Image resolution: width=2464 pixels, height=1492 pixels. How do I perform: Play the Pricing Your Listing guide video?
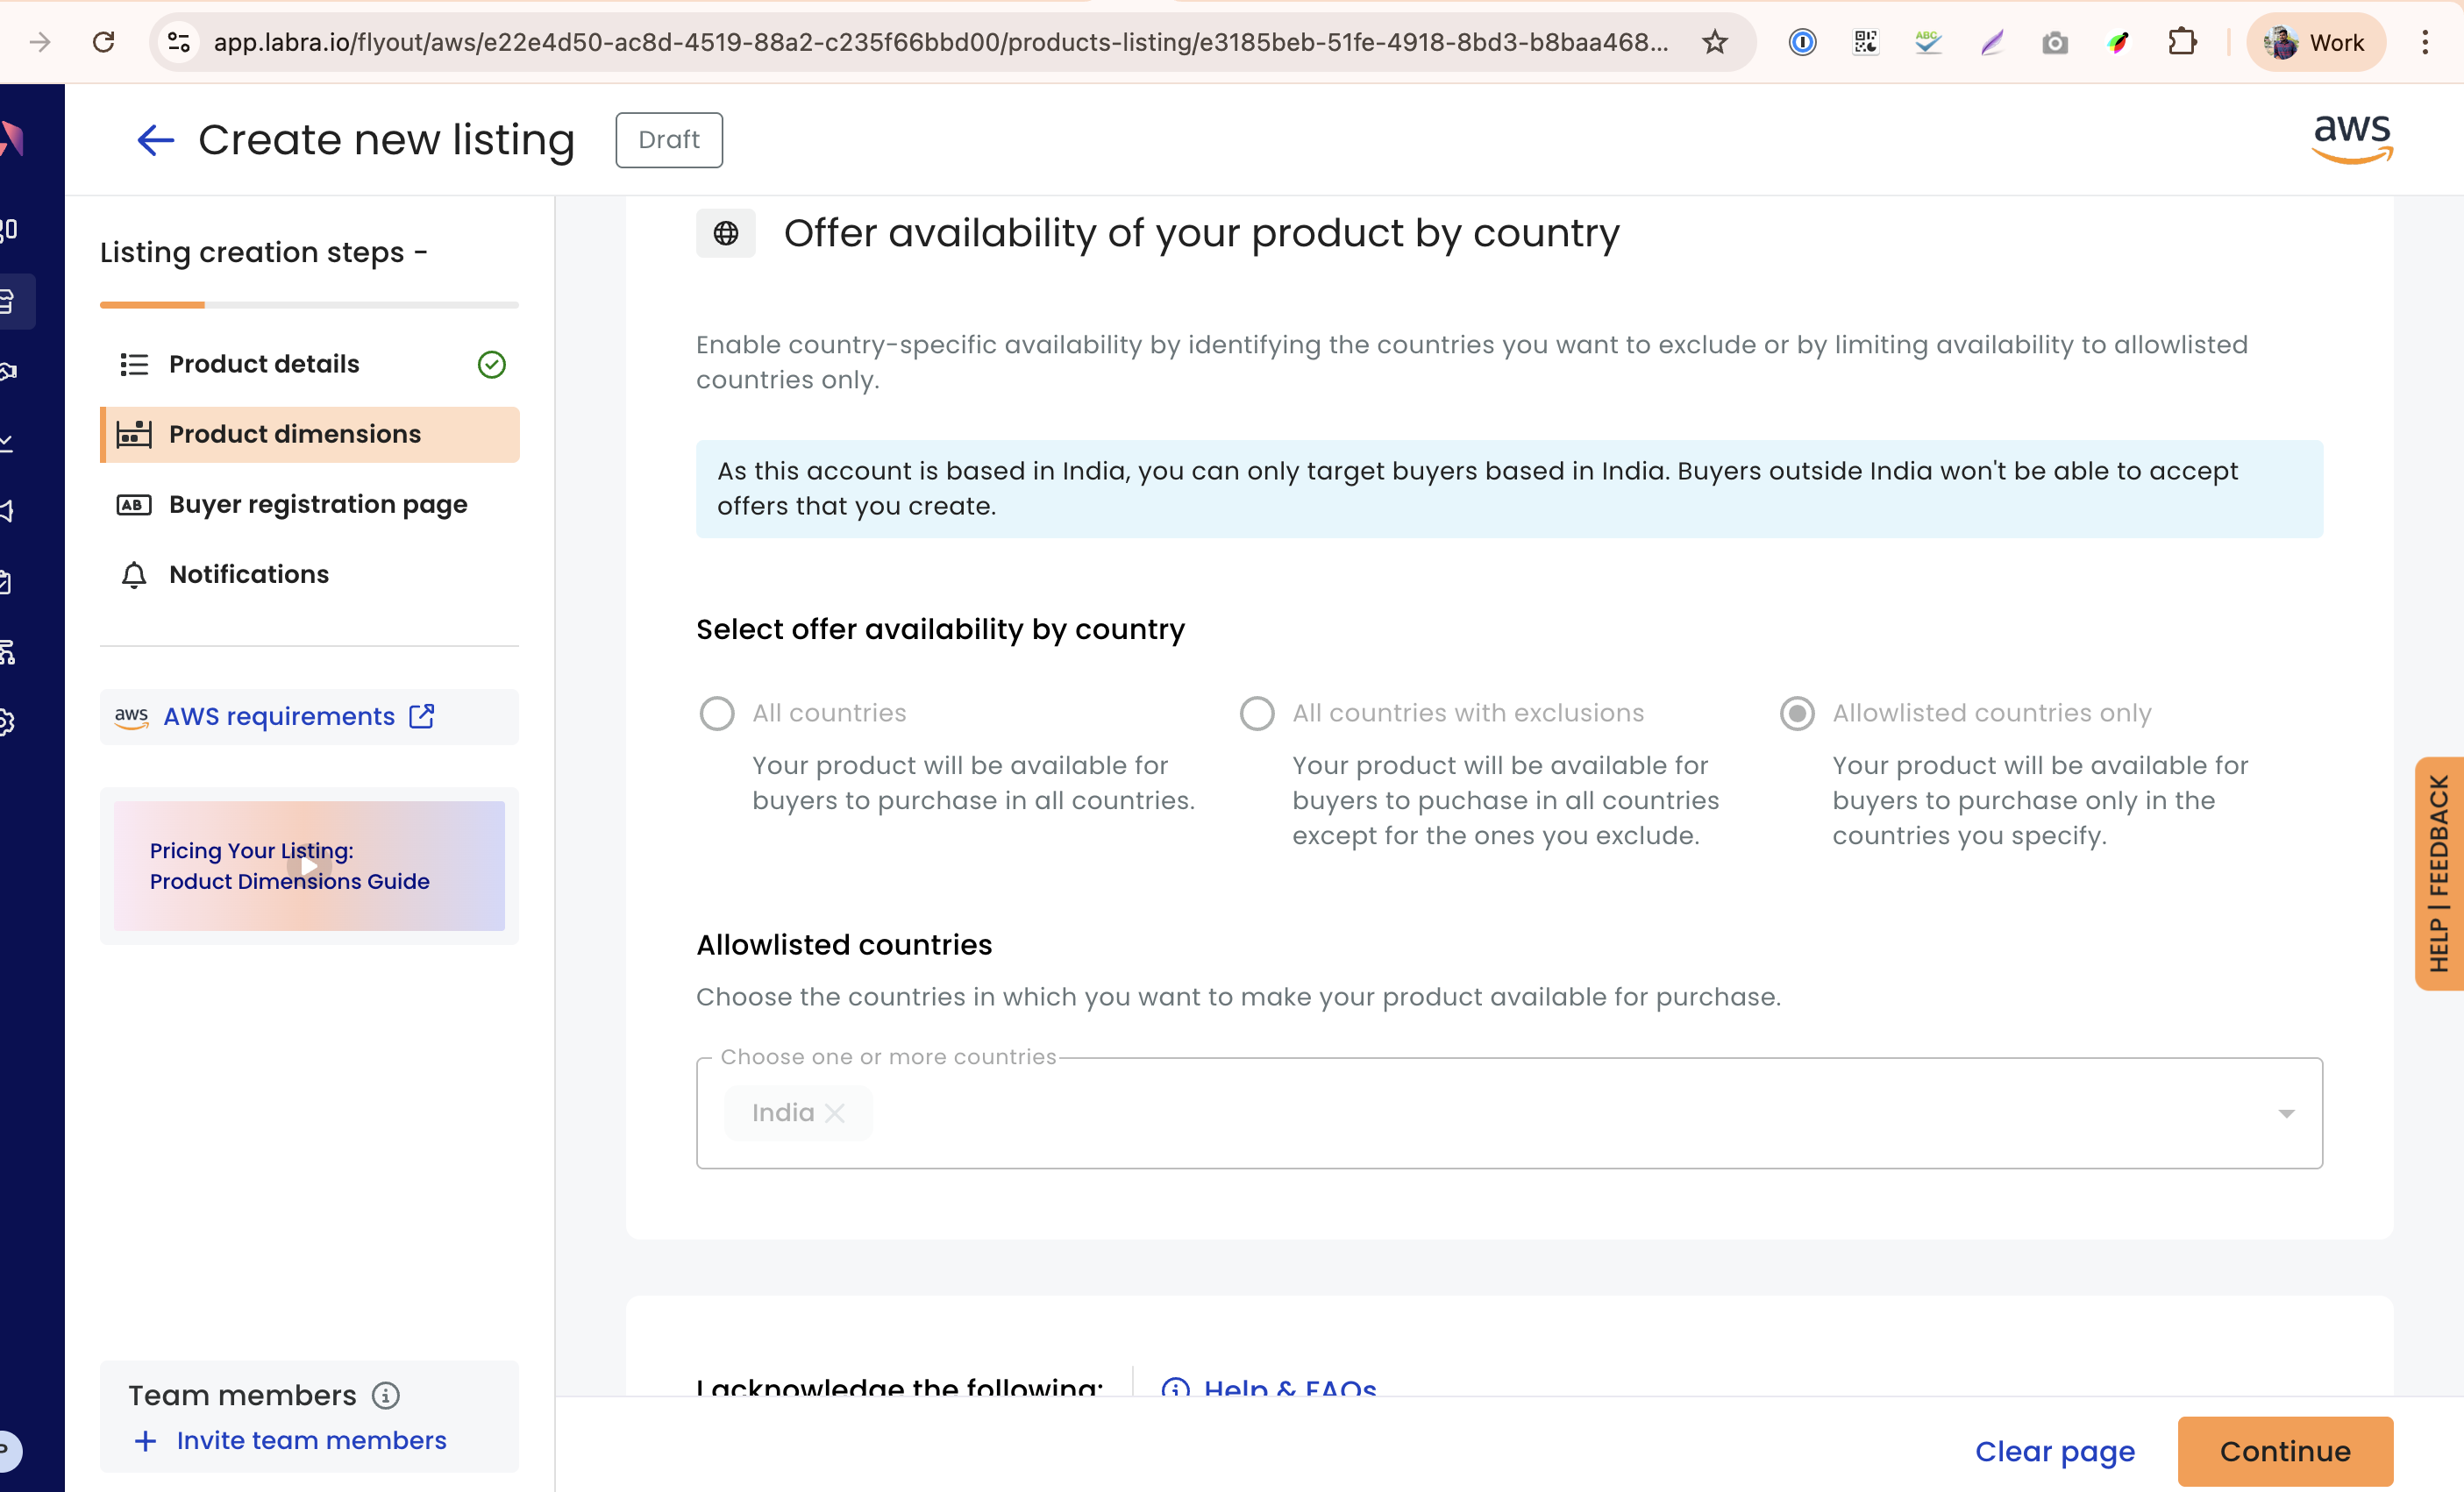[309, 865]
